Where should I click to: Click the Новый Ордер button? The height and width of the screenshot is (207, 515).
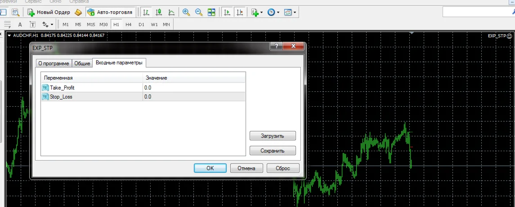pos(49,13)
